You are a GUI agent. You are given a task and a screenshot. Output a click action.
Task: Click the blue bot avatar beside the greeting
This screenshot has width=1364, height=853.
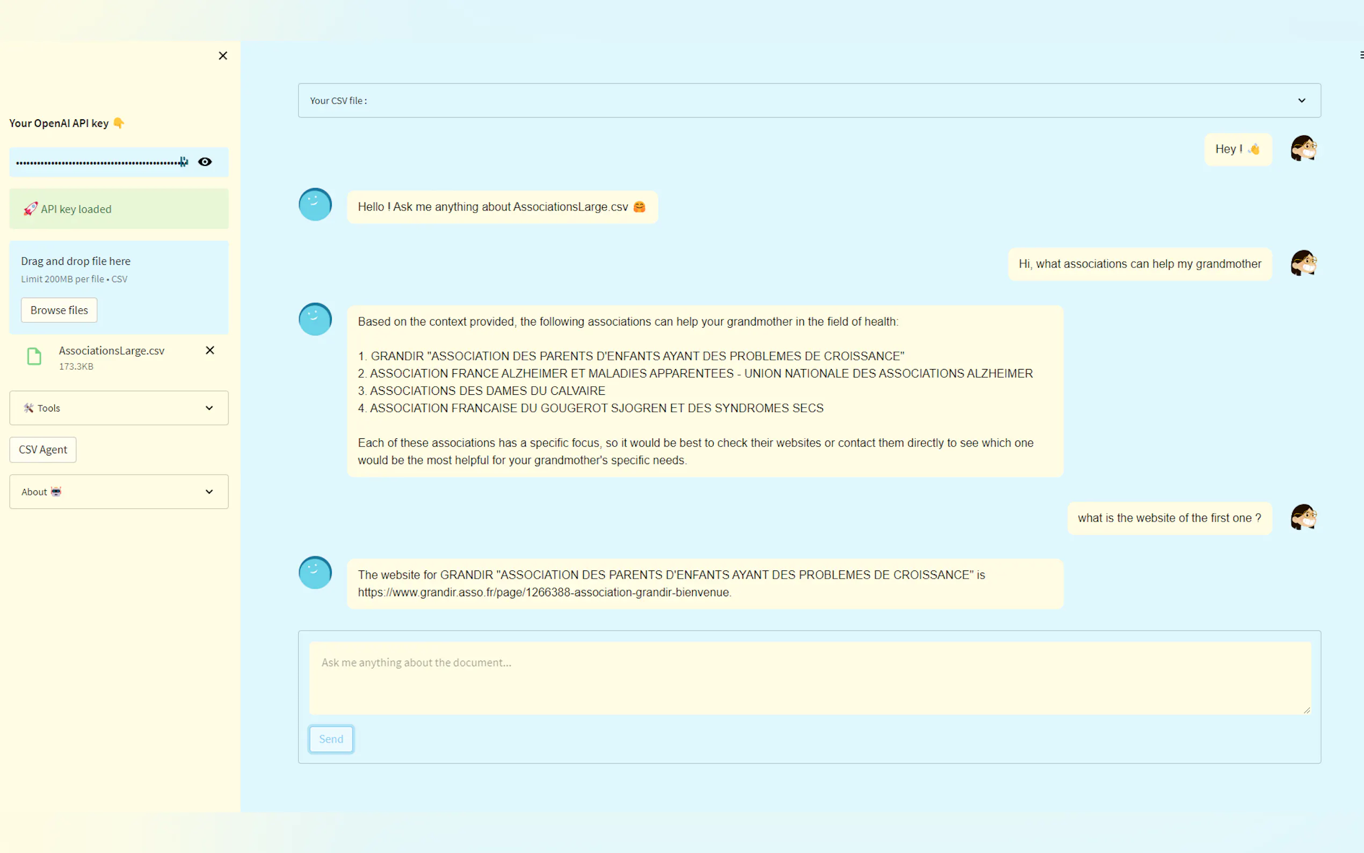[315, 205]
